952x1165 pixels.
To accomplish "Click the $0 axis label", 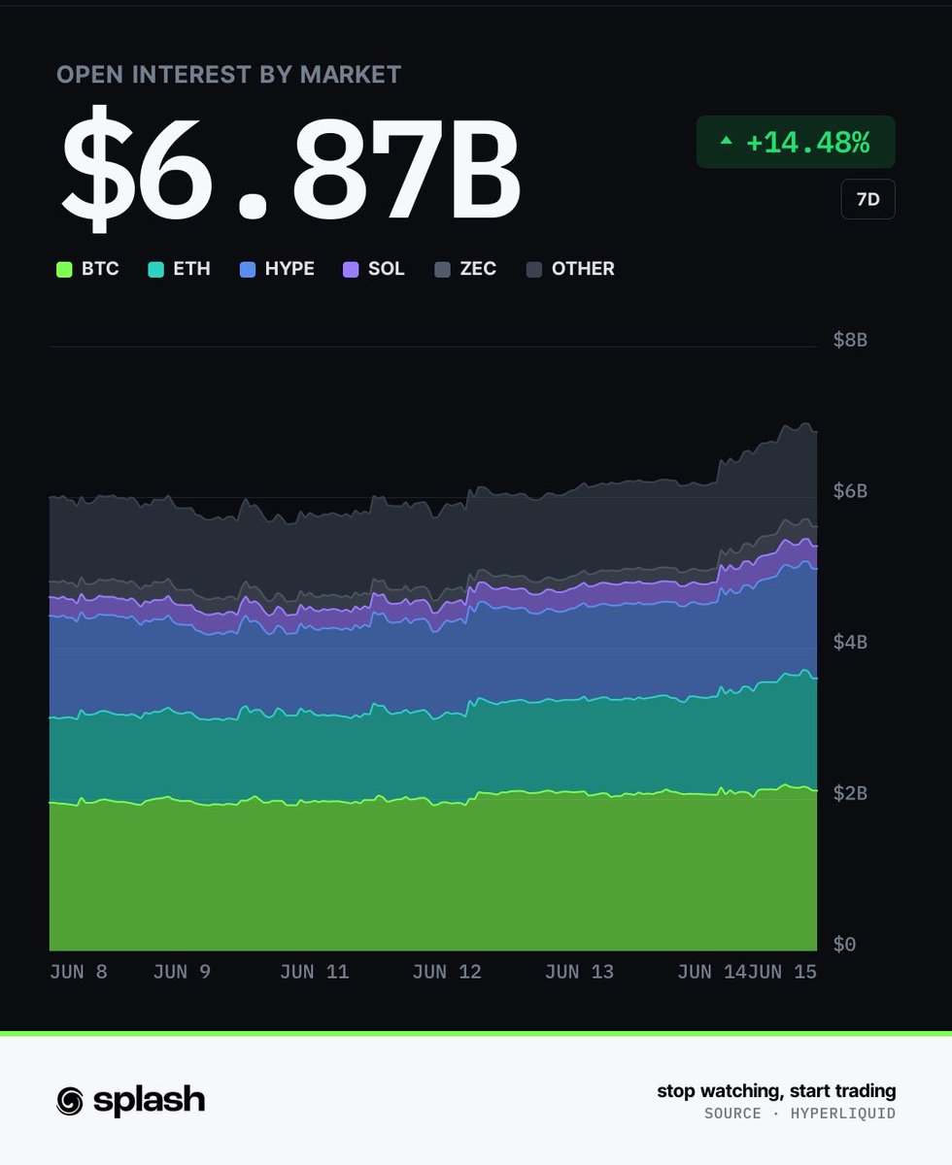I will point(844,945).
